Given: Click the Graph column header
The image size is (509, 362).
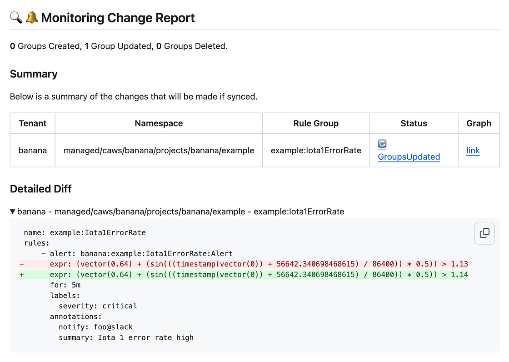Looking at the screenshot, I should (479, 123).
